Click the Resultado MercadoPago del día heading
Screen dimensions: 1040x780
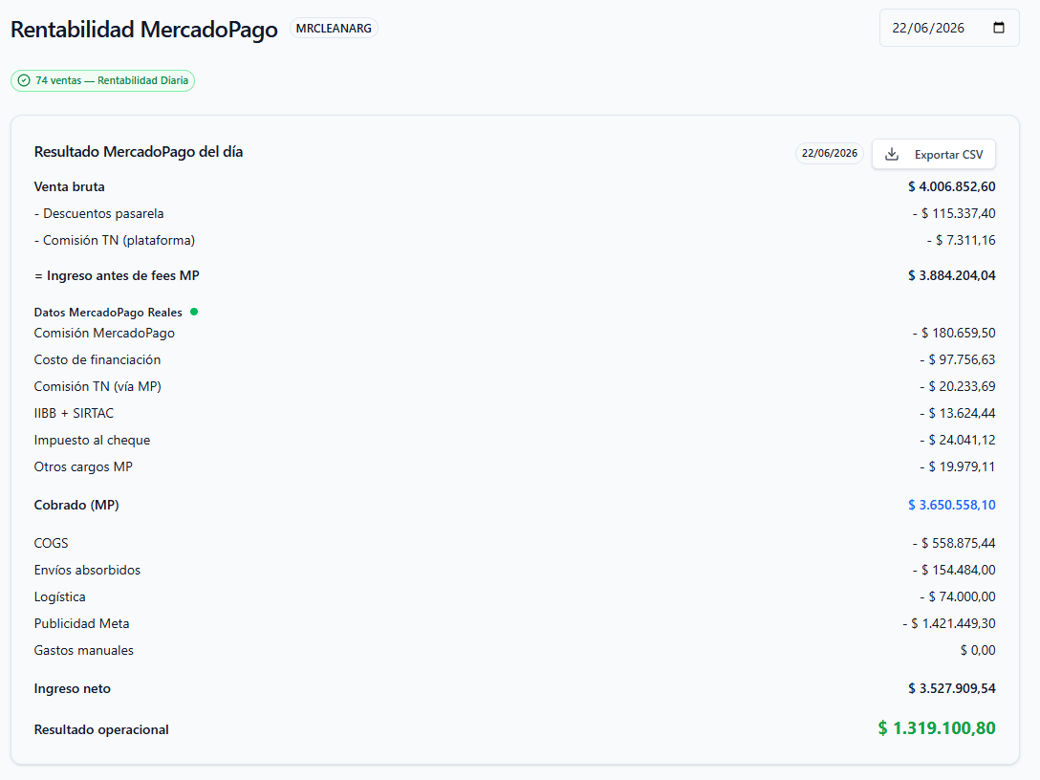click(139, 152)
